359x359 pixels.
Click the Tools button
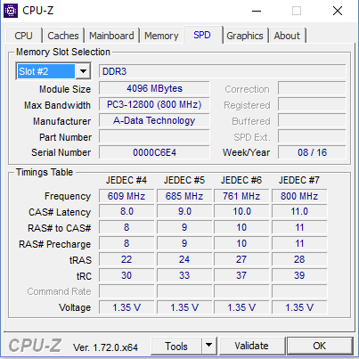(x=176, y=346)
